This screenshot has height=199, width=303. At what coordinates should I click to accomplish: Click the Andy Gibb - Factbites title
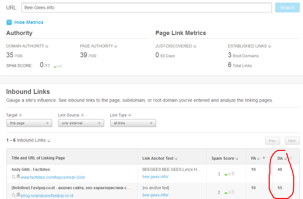tap(31, 169)
